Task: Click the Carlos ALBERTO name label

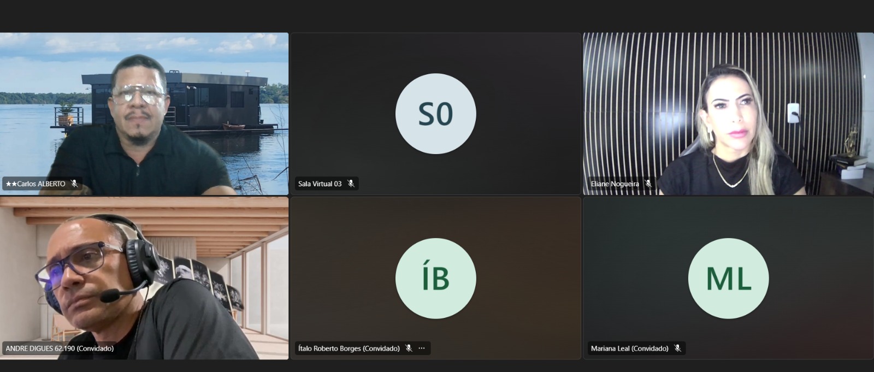Action: [36, 184]
